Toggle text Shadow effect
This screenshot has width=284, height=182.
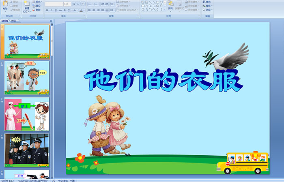pyautogui.click(x=65, y=10)
